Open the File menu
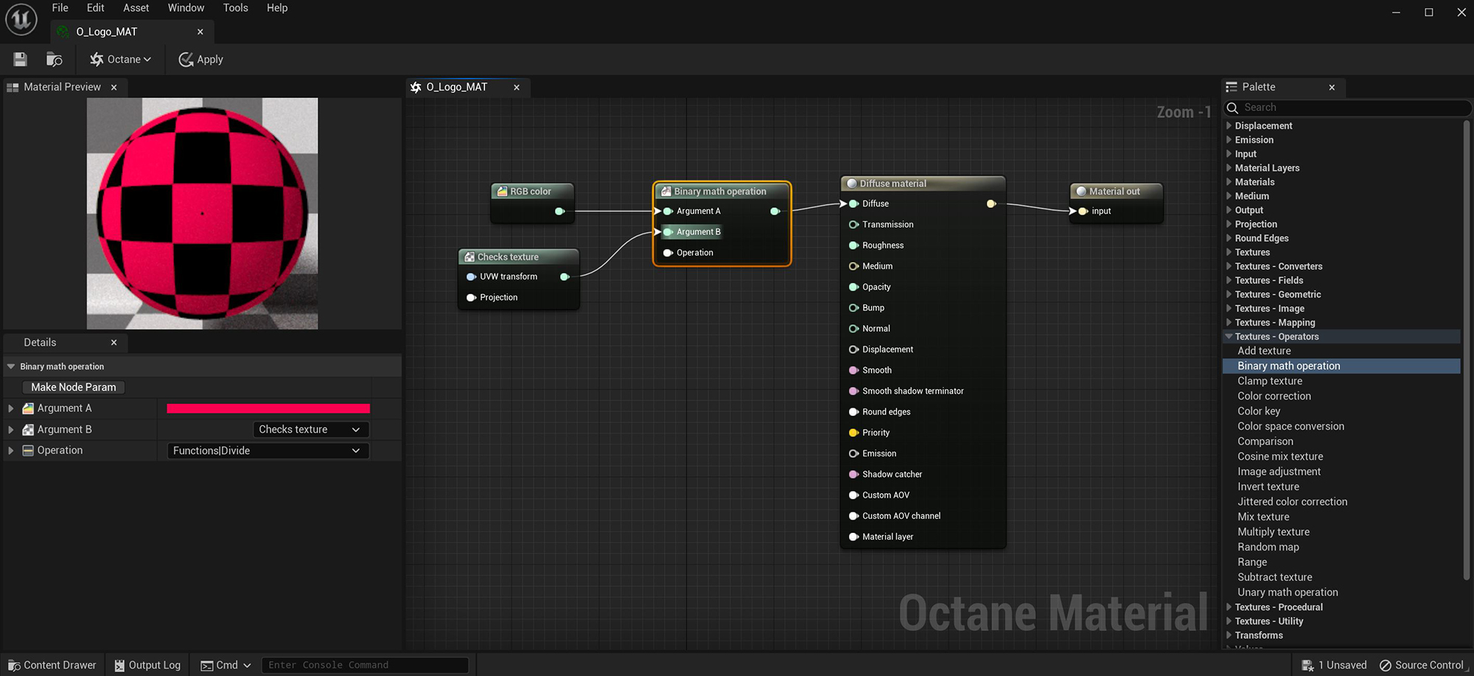 pyautogui.click(x=60, y=8)
